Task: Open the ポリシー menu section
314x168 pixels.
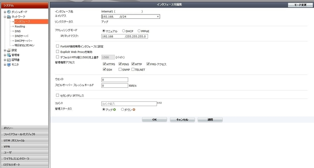Action: point(25,128)
